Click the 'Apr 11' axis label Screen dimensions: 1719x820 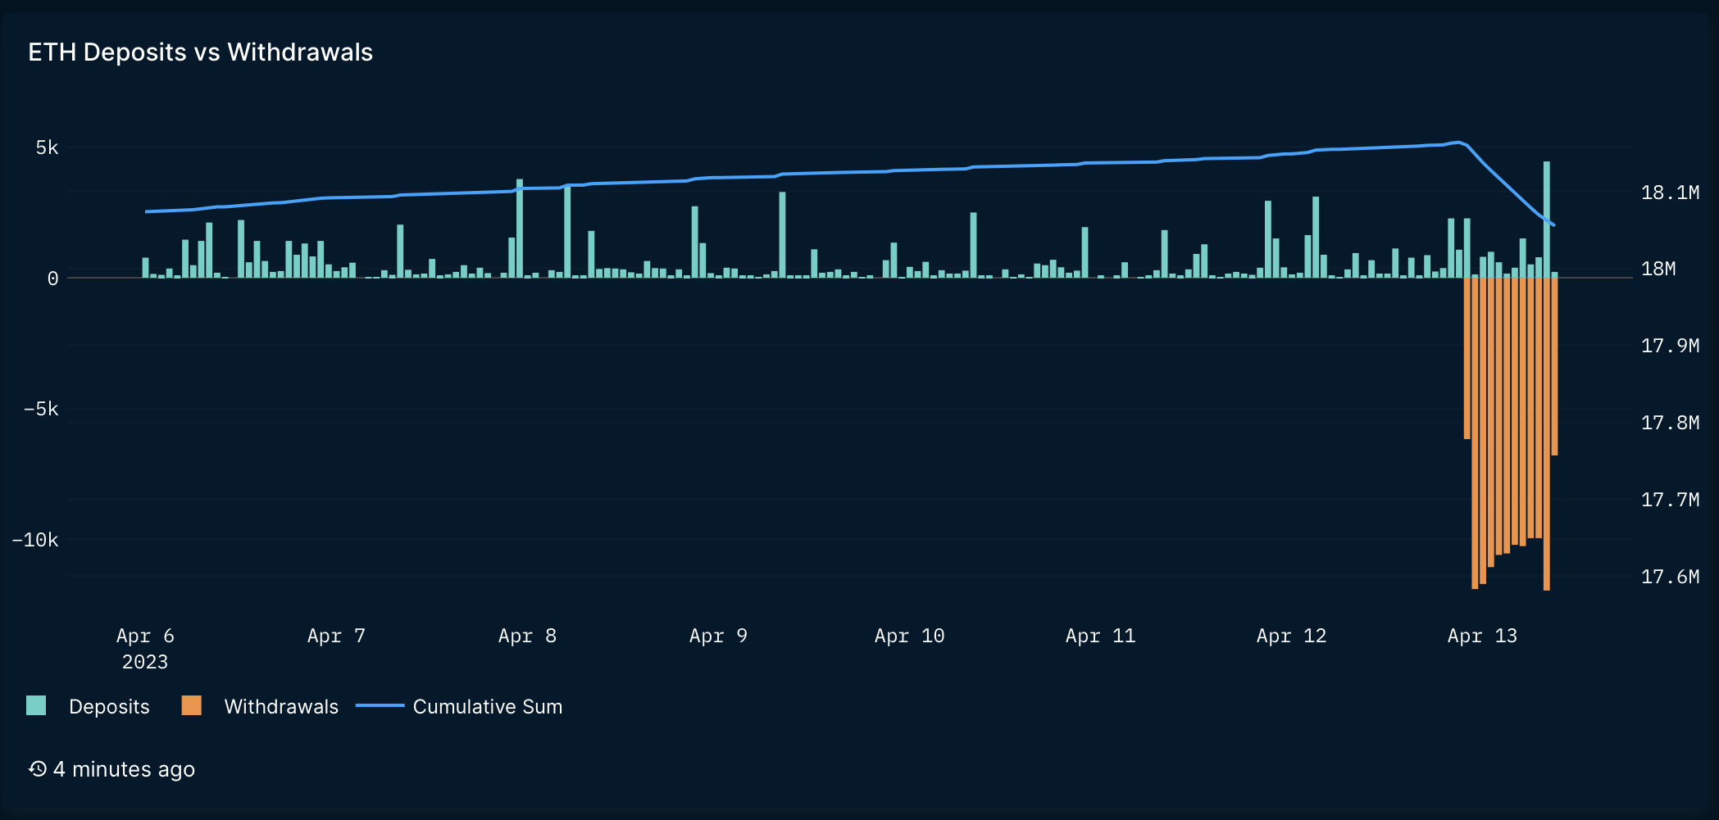pyautogui.click(x=1100, y=636)
